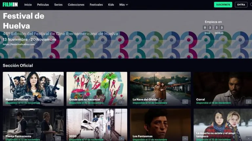Click the Entra login button
The width and height of the screenshot is (252, 141).
[x=241, y=5]
